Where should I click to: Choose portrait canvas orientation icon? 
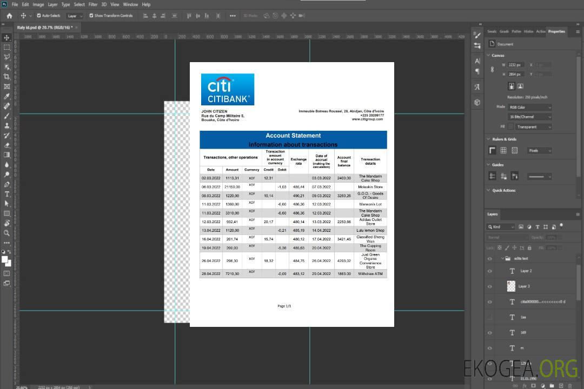(x=512, y=86)
